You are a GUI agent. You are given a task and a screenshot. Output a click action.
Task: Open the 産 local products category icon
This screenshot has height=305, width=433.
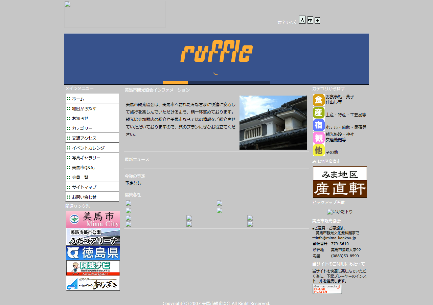319,113
